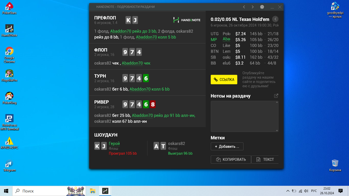The image size is (349, 196).
Task: Click ТЕКСТ button
Action: (x=265, y=159)
